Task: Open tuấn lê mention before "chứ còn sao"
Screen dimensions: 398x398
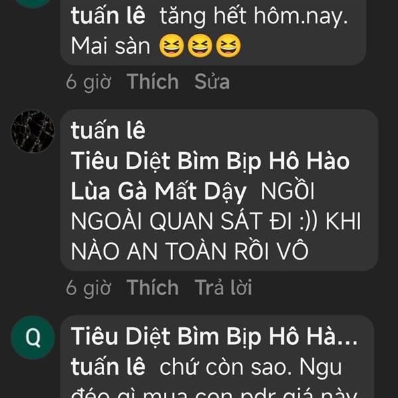Action: (108, 367)
